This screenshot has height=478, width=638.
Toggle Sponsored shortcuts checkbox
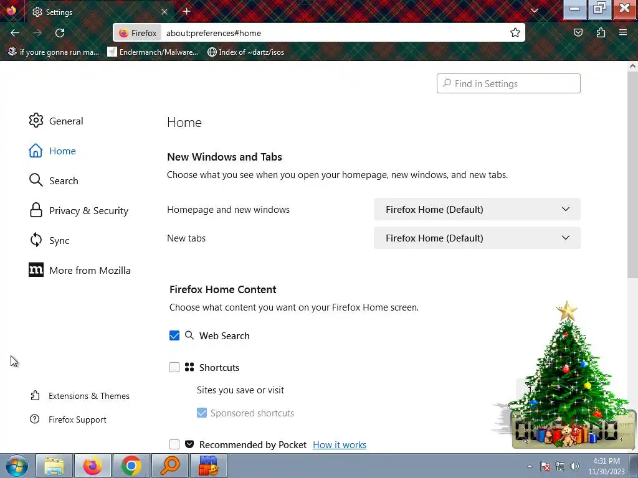point(202,413)
